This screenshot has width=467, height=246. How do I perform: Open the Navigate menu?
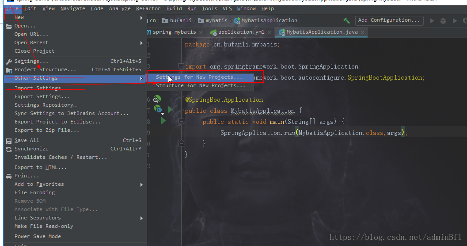pyautogui.click(x=72, y=9)
